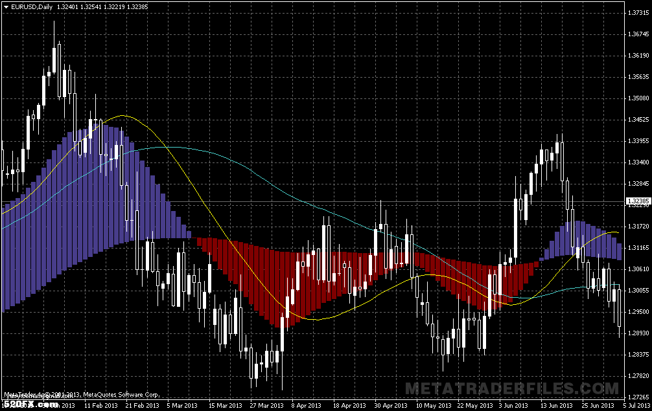
Task: Click the 1.28930 price axis label
Action: [638, 333]
